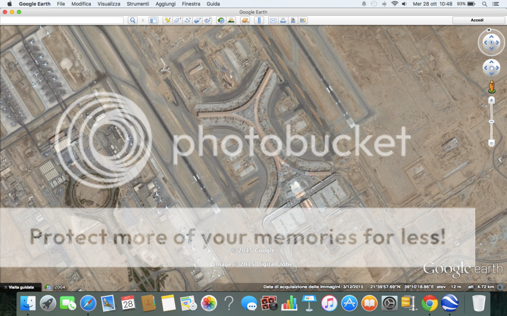Open the Visualizza menu
The image size is (507, 316).
coord(108,3)
